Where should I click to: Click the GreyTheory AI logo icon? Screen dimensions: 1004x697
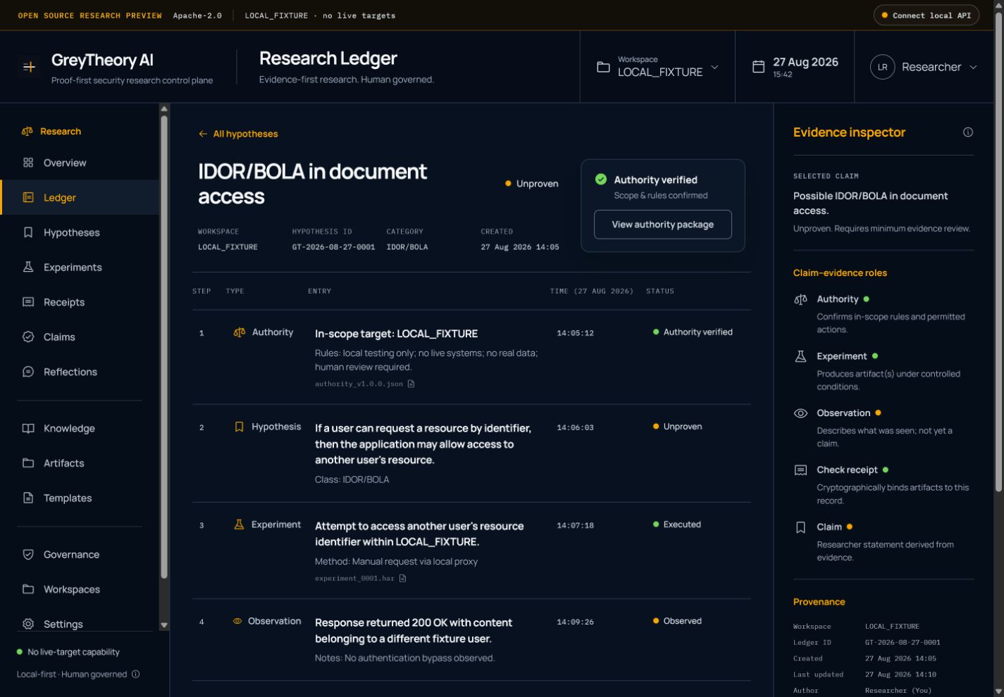click(x=29, y=67)
